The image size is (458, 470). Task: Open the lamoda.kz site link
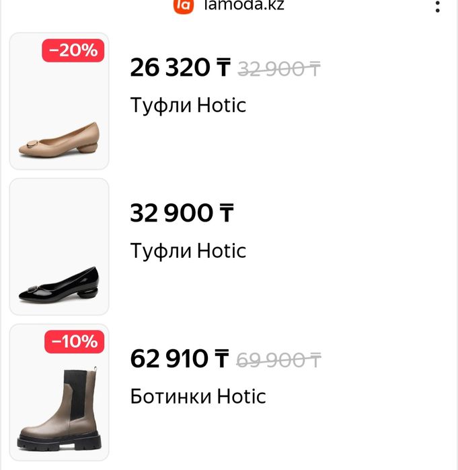[239, 5]
